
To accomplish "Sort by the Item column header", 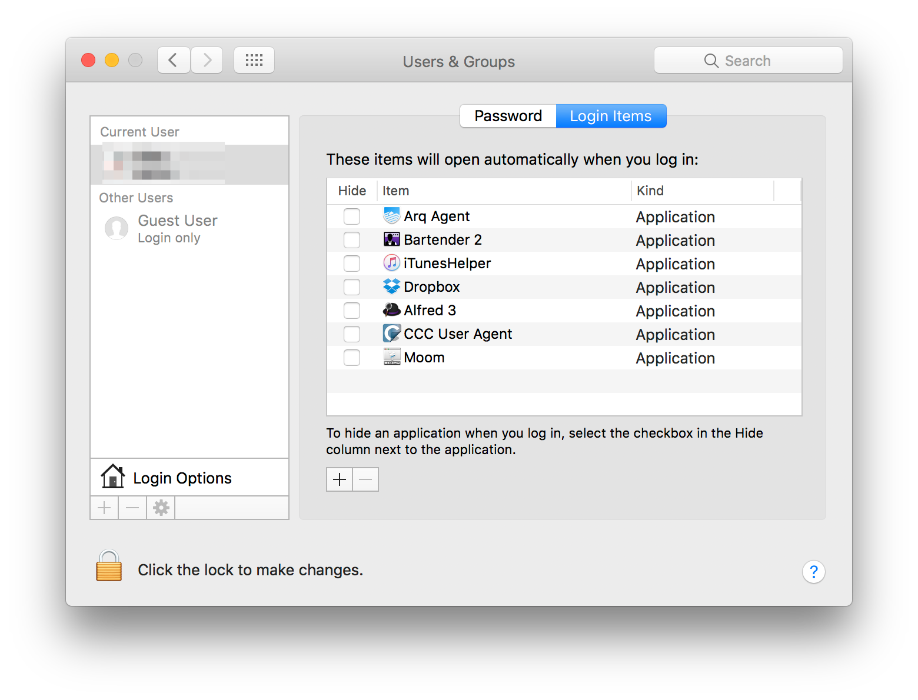I will click(x=504, y=191).
